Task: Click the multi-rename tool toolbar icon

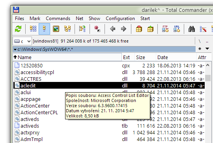Action: point(203,29)
